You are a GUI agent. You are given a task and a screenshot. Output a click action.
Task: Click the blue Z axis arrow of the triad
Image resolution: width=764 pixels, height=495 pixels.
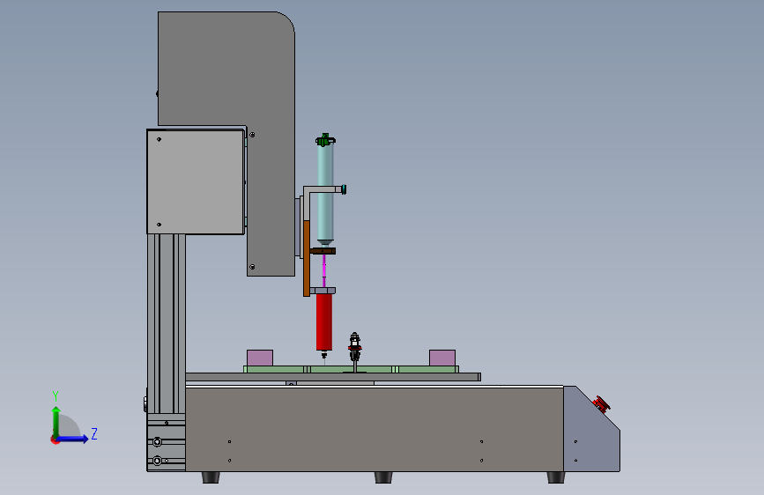73,439
